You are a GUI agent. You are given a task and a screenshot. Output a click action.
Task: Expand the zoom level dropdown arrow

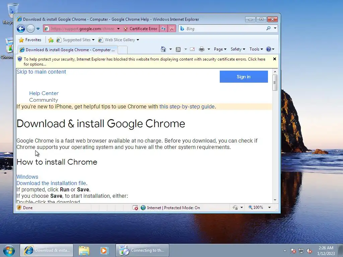(269, 207)
